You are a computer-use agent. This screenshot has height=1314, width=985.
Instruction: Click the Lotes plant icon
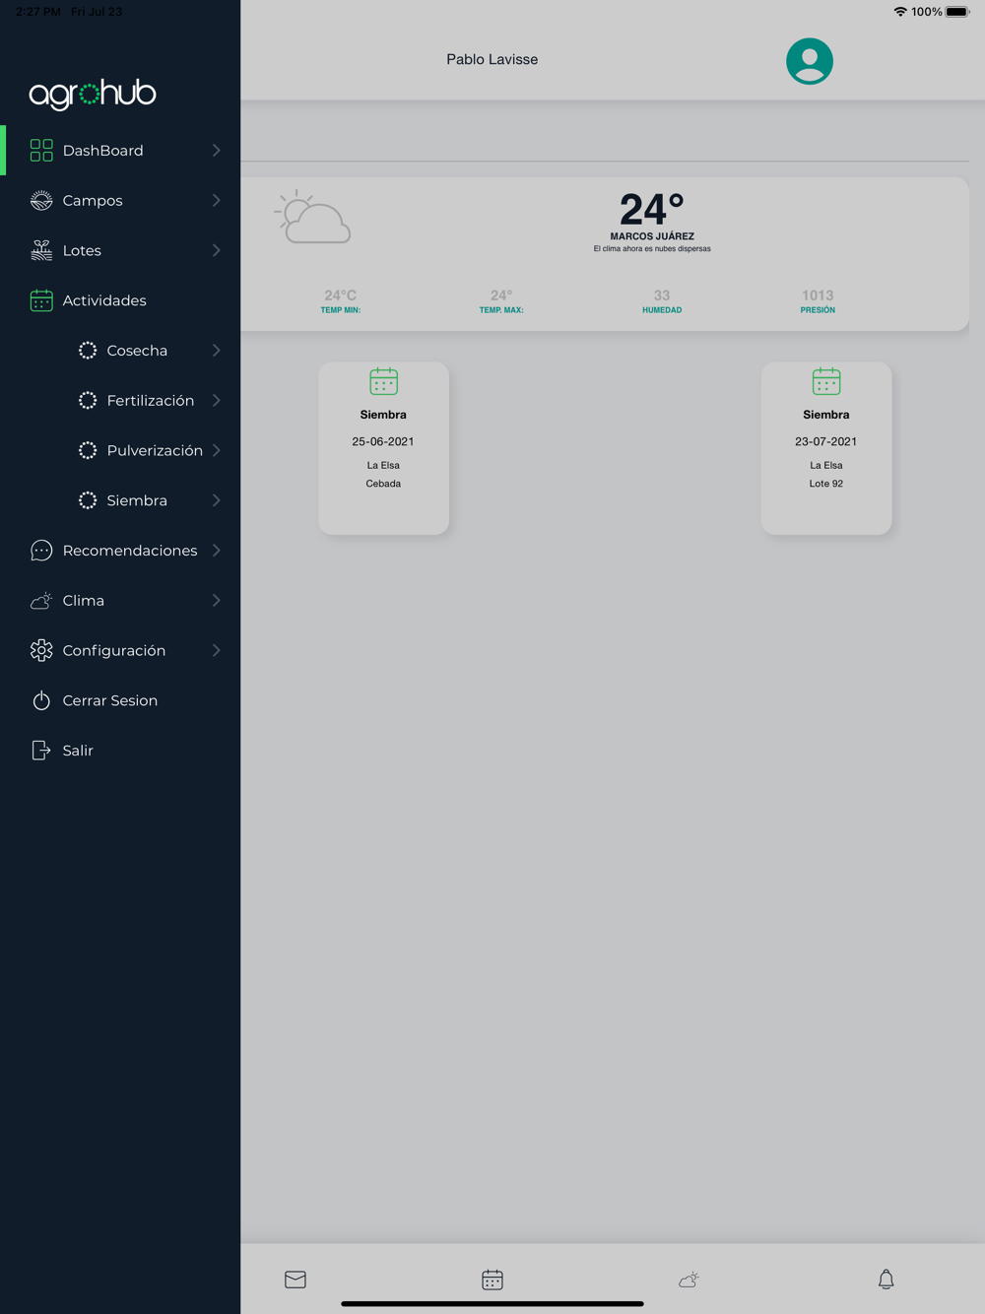click(x=41, y=250)
